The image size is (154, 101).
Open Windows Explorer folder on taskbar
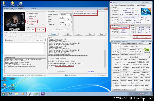pyautogui.click(x=16, y=94)
